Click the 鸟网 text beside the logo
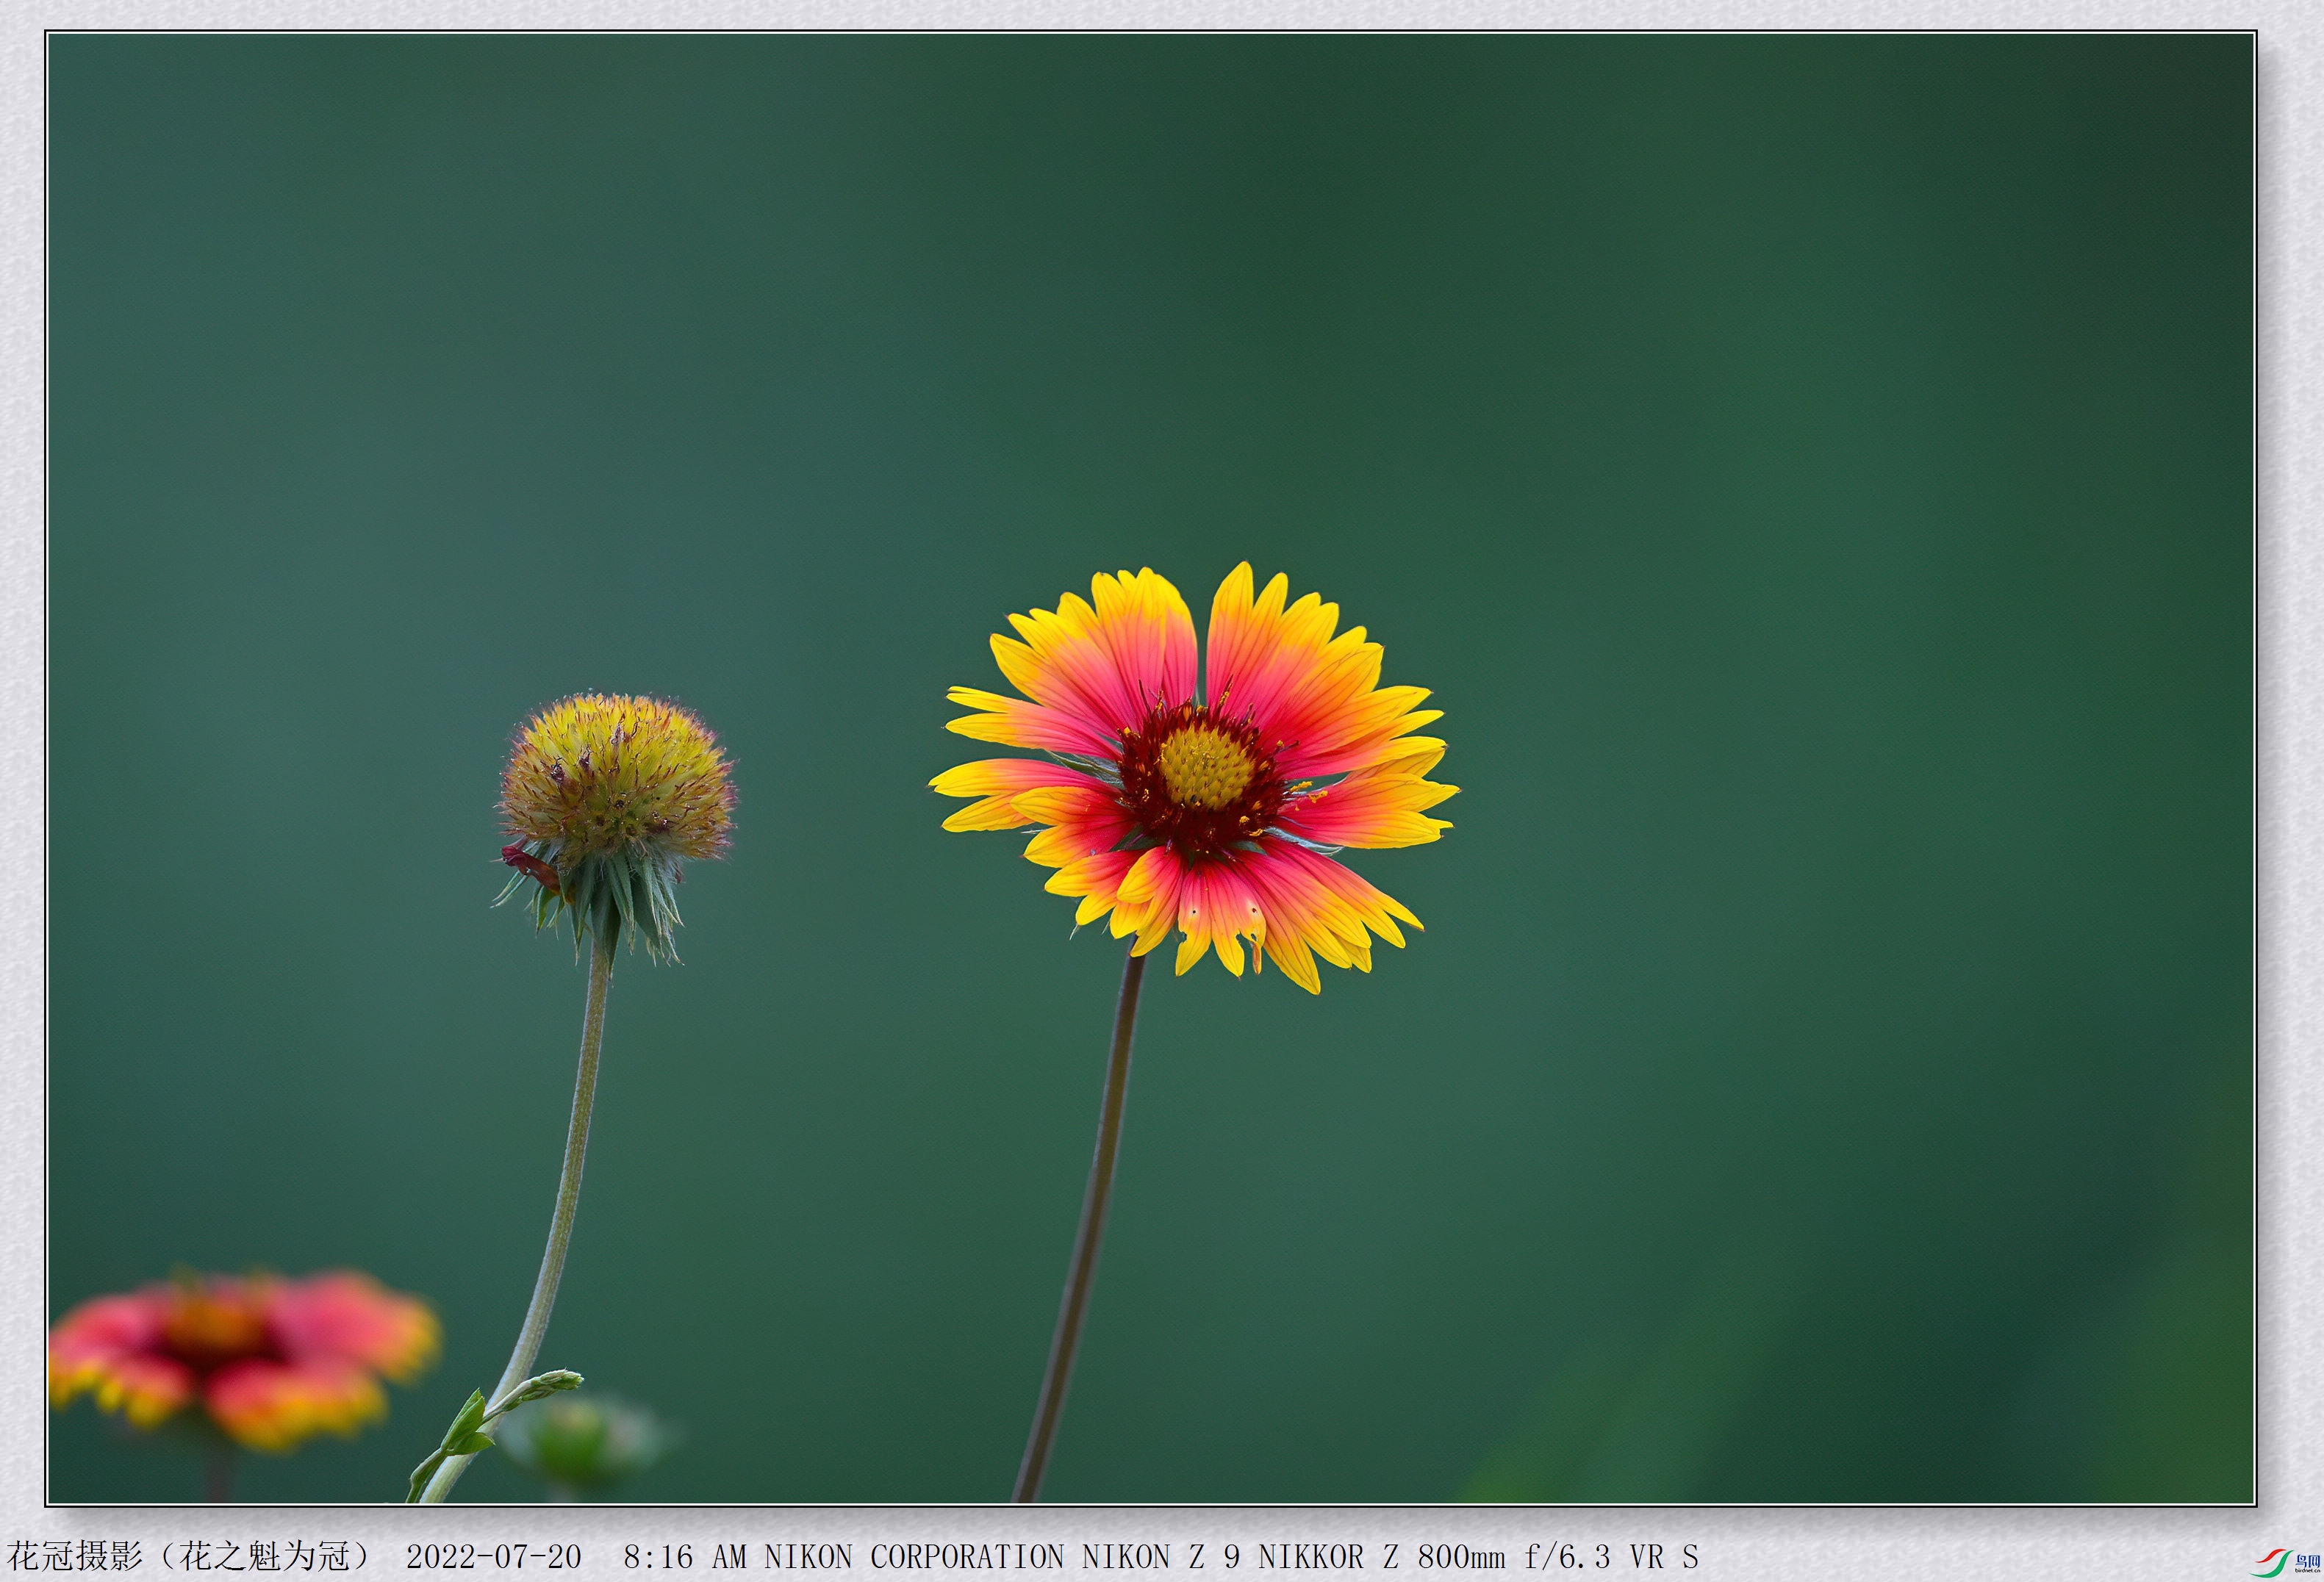Viewport: 2324px width, 1582px height. (x=2307, y=1560)
